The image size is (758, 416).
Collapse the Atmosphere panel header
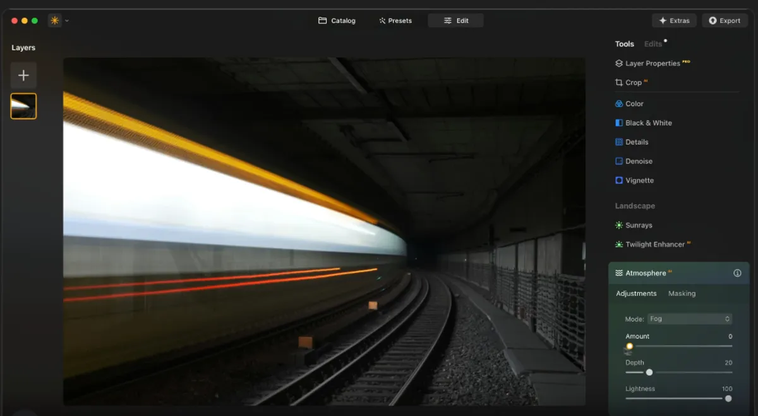pos(645,273)
